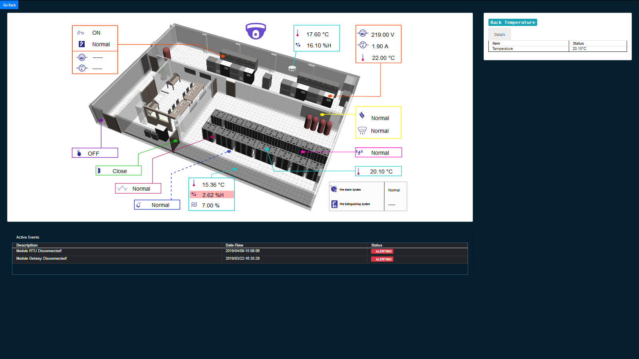Click the lightning power Normal icon
The height and width of the screenshot is (359, 639).
click(81, 44)
